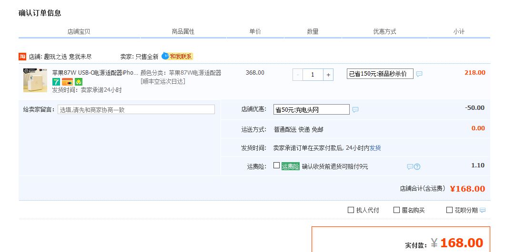Click the 商品属性 column header
505x252 pixels.
183,31
